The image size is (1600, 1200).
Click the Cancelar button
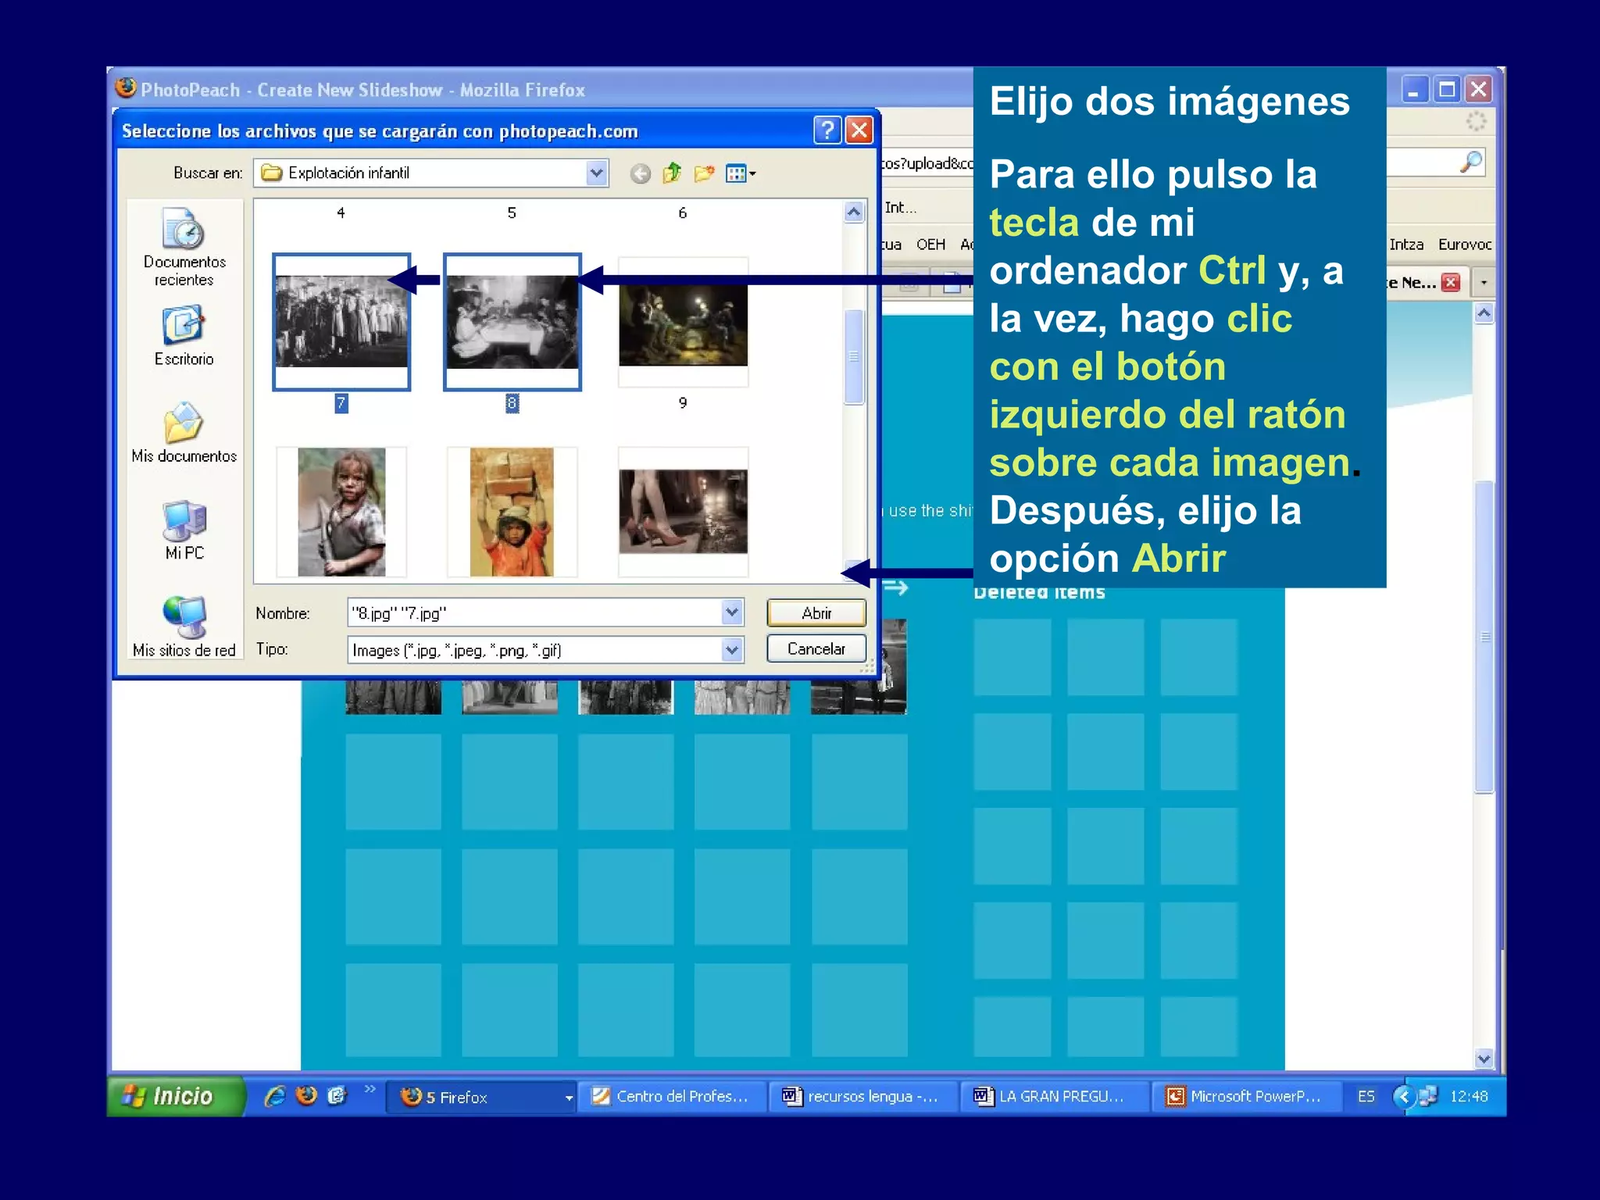(x=816, y=648)
